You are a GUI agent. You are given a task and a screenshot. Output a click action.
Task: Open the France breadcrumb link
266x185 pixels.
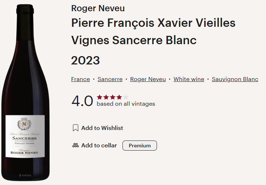click(80, 79)
